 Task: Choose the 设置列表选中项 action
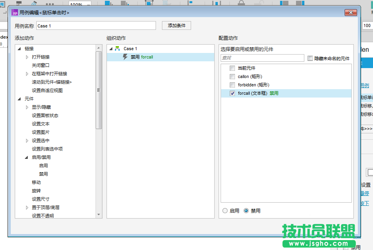47,149
